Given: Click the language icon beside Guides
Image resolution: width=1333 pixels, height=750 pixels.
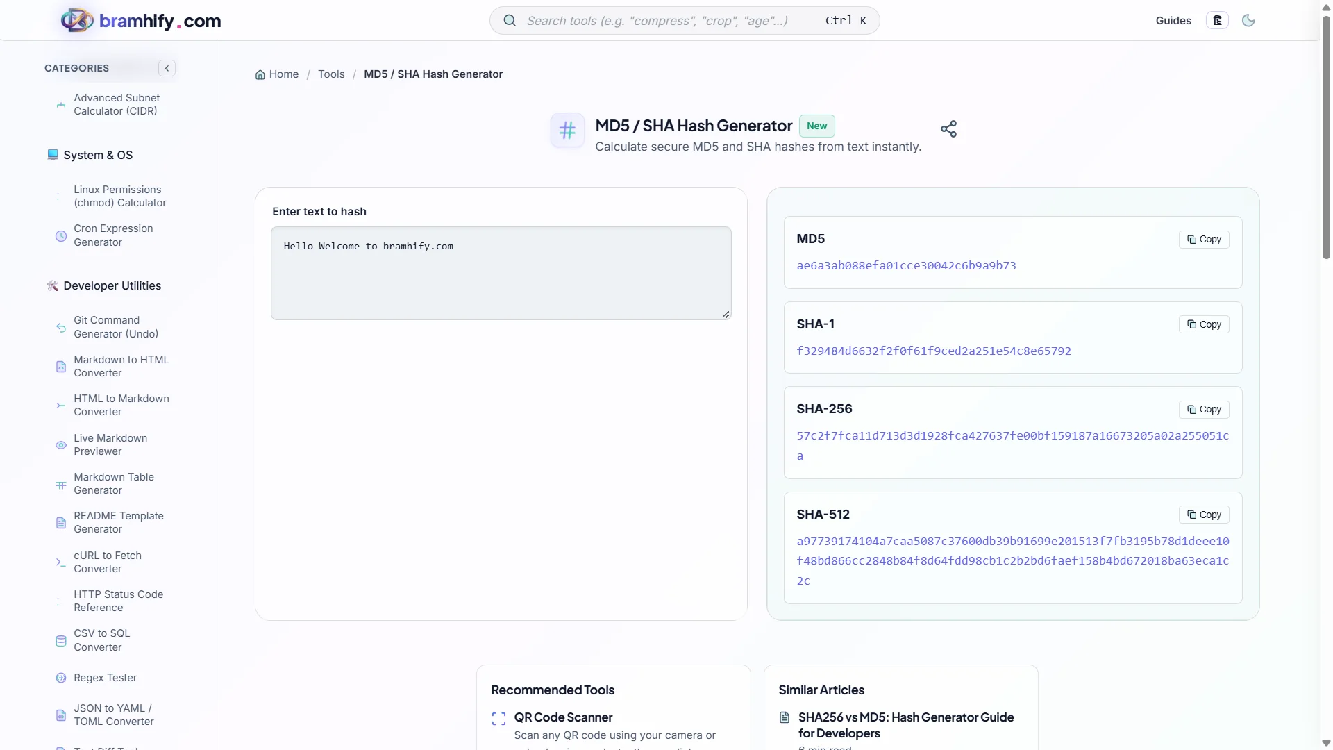Looking at the screenshot, I should tap(1217, 20).
